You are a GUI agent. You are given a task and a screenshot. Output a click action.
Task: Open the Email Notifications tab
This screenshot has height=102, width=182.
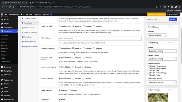tap(30, 46)
